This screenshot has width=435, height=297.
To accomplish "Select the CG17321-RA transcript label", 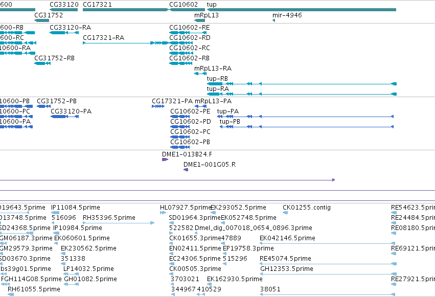I will click(x=104, y=38).
